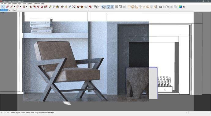
Task: Toggle the highlighted interactive render teapot button
Action: pyautogui.click(x=104, y=7)
